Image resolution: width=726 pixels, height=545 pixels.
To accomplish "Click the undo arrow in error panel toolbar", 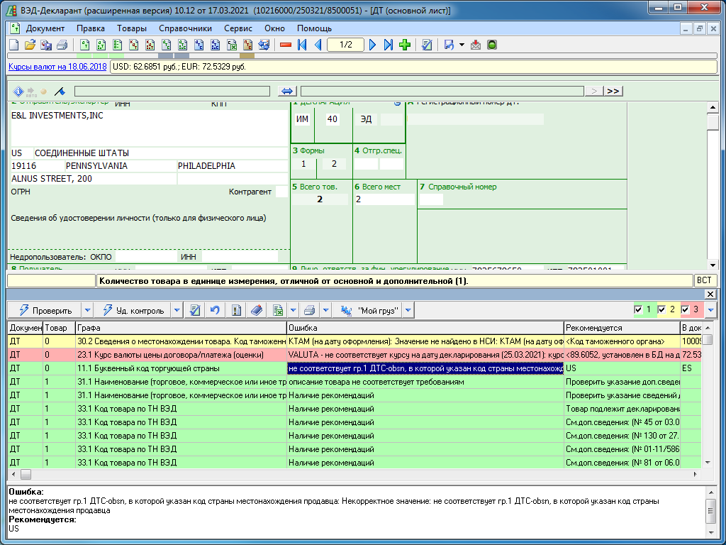I will 215,310.
